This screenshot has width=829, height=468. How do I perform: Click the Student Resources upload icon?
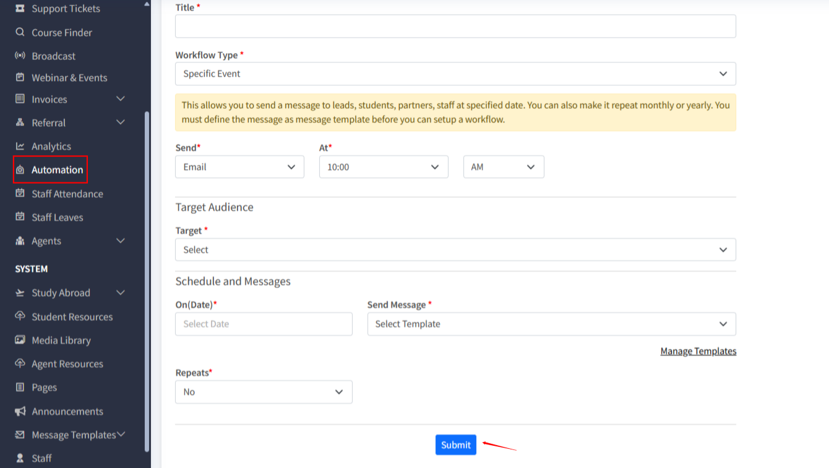pos(20,317)
